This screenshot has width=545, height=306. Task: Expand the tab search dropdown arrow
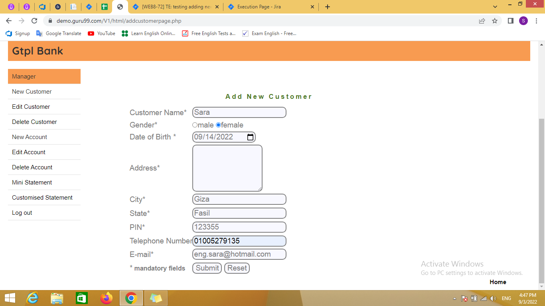[x=495, y=7]
